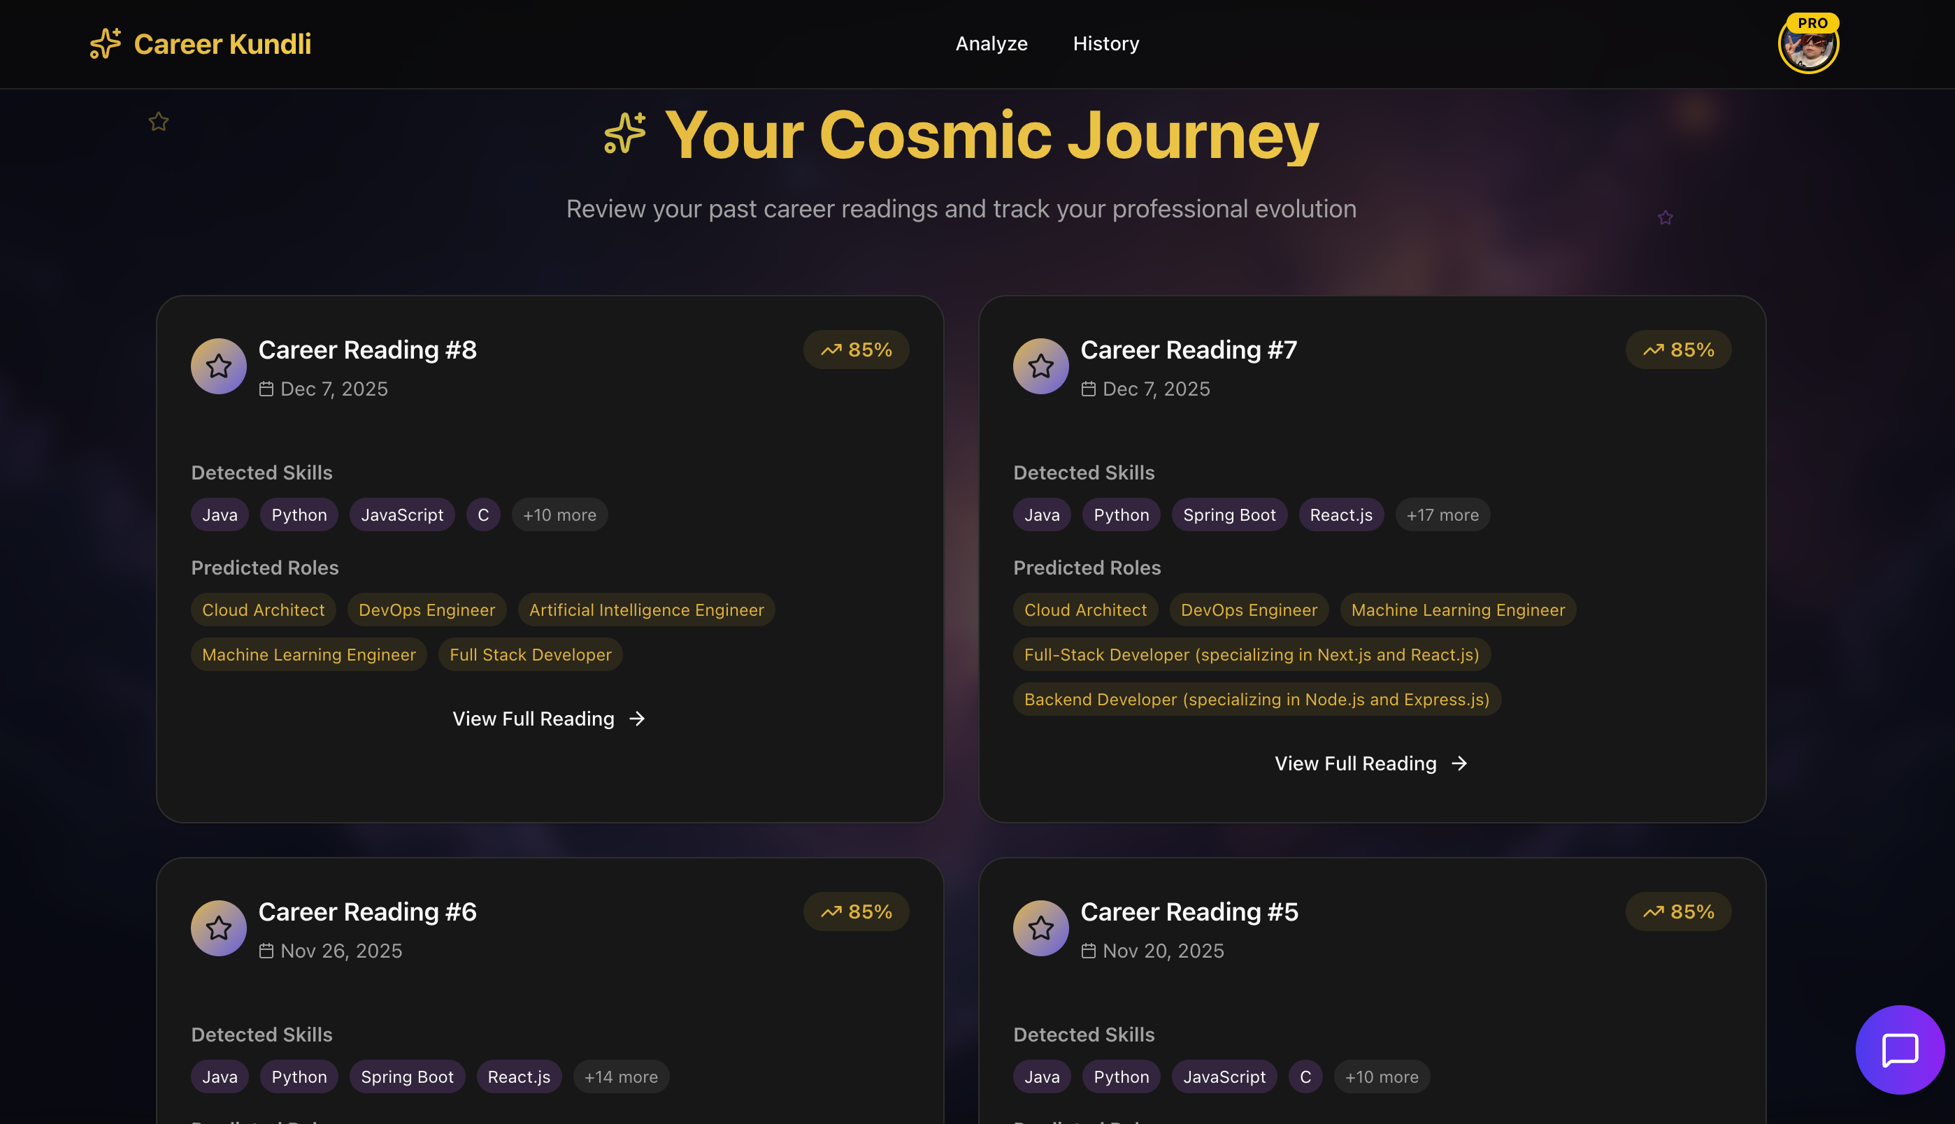1955x1124 pixels.
Task: Go to the Analyze page
Action: point(991,44)
